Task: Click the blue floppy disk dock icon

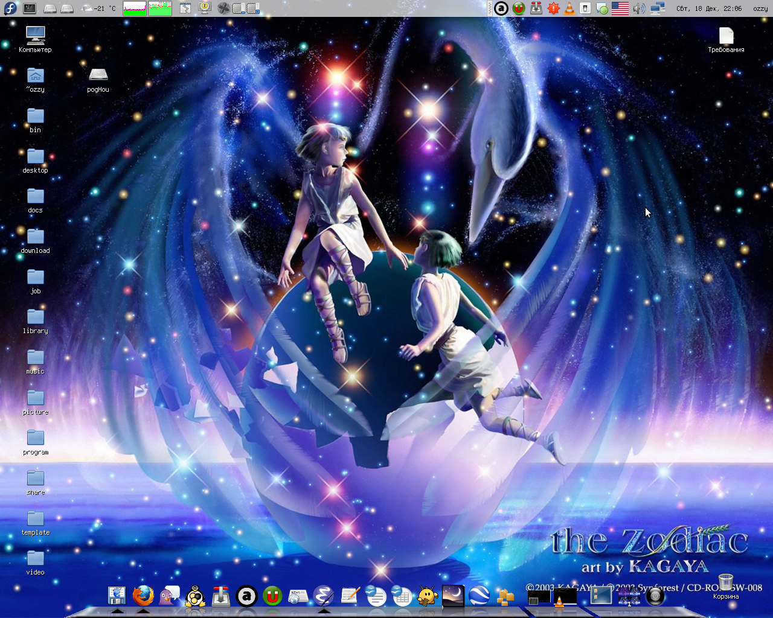Action: [x=117, y=596]
